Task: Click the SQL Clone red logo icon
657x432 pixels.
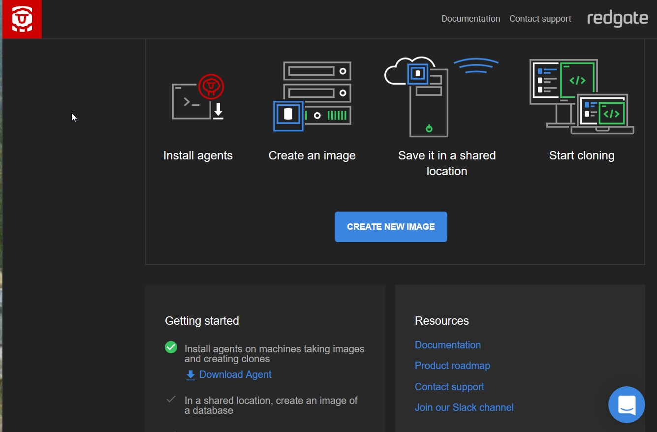Action: coord(22,19)
